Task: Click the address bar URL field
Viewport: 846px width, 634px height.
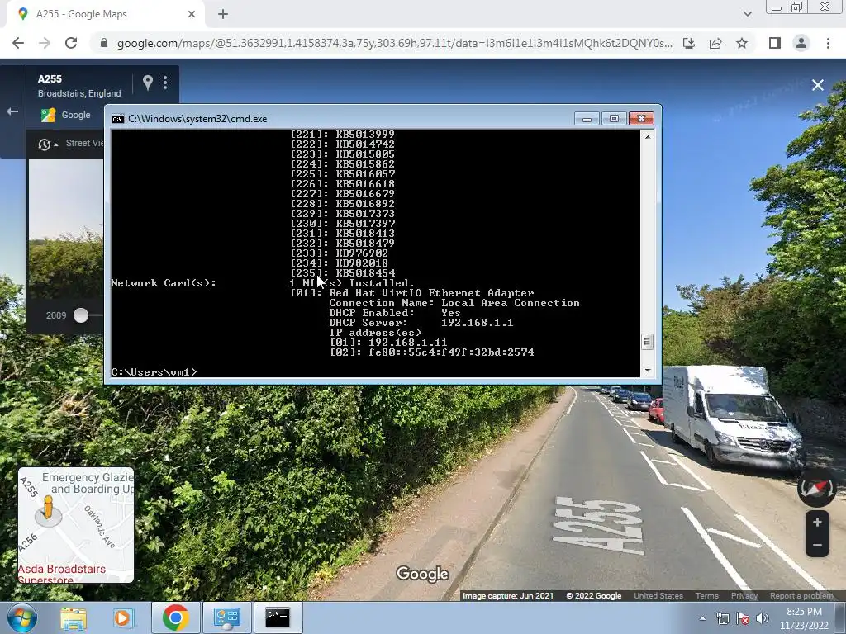Action: click(394, 43)
